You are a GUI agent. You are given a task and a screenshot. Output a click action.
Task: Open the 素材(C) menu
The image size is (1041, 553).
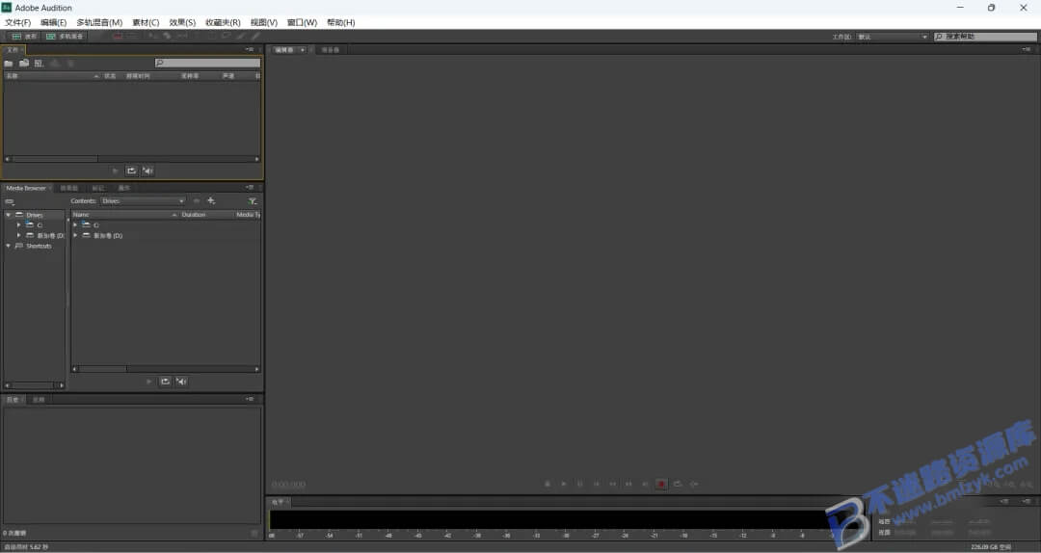pos(146,22)
